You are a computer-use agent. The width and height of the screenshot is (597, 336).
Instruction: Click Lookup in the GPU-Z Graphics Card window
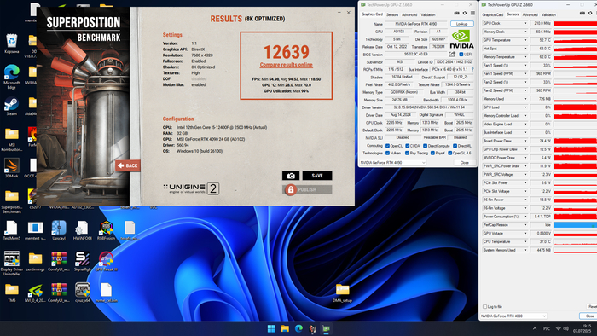pos(462,24)
